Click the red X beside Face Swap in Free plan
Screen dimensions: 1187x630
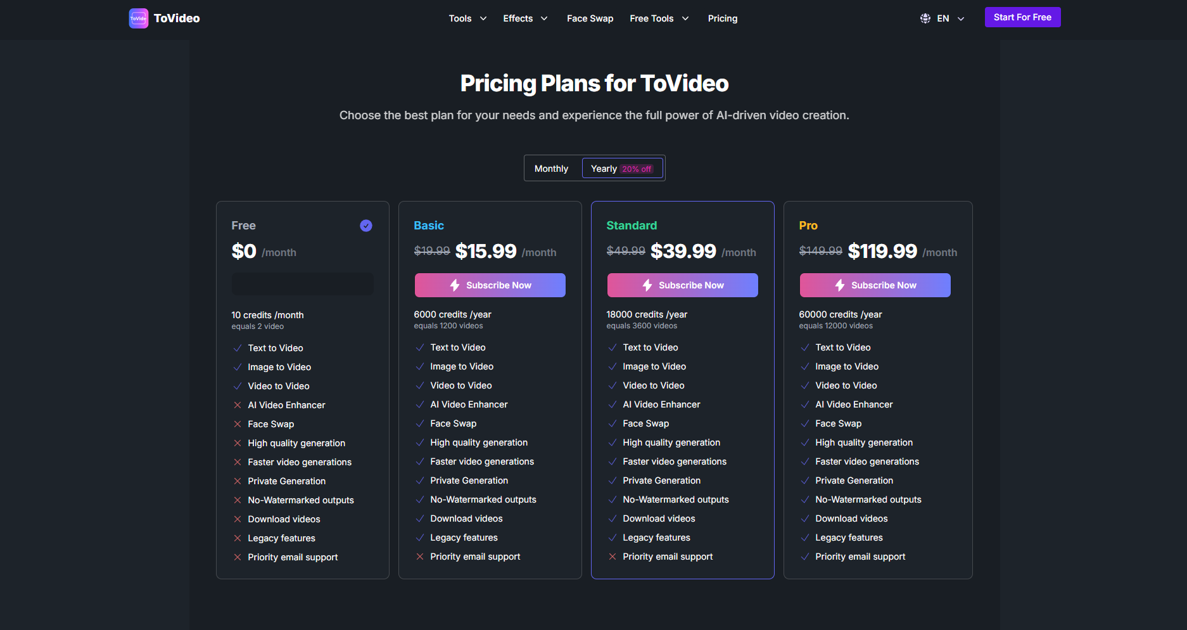(x=238, y=424)
